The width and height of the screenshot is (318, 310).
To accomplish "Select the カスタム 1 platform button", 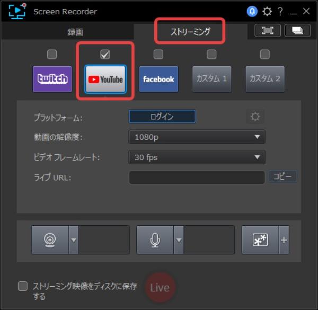I will pos(211,79).
